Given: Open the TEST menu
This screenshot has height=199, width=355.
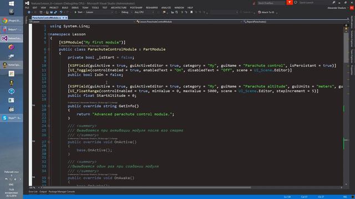Looking at the screenshot, I should coord(105,8).
